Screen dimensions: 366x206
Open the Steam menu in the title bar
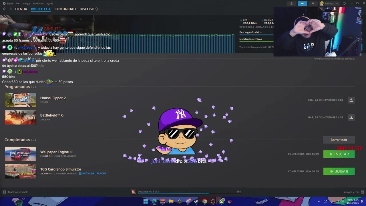click(x=8, y=3)
